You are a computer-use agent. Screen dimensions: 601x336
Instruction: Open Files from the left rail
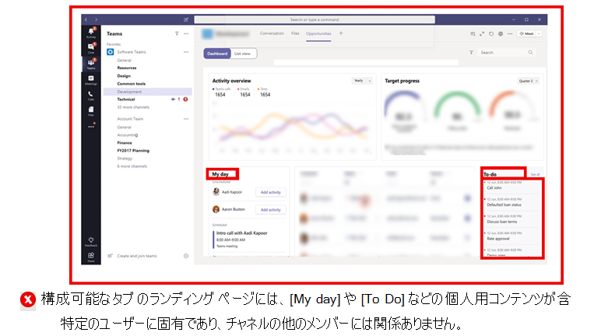coord(91,111)
